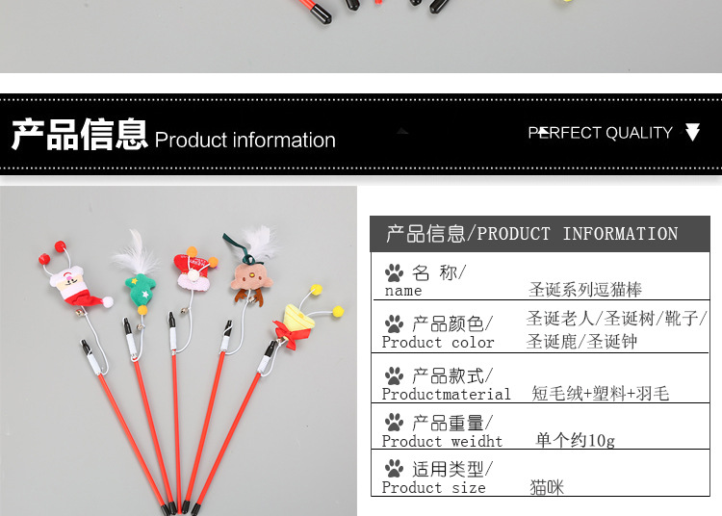
Task: Click the paw icon beside 适用类型 Product size
Action: pos(394,469)
